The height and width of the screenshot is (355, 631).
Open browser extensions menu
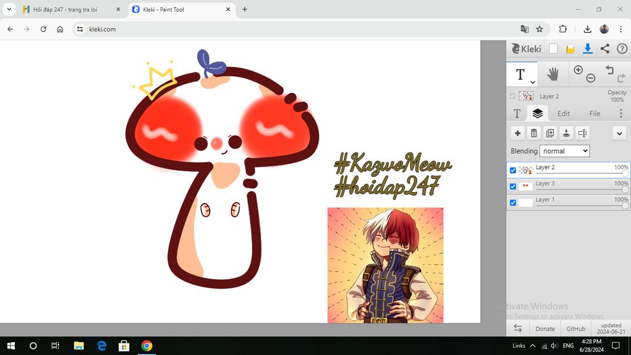click(x=563, y=29)
